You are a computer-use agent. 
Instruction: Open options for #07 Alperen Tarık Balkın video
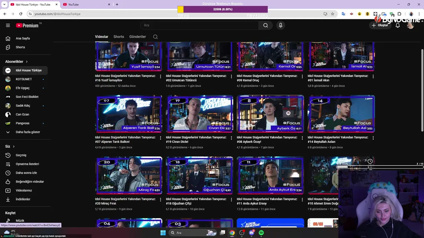pyautogui.click(x=161, y=138)
